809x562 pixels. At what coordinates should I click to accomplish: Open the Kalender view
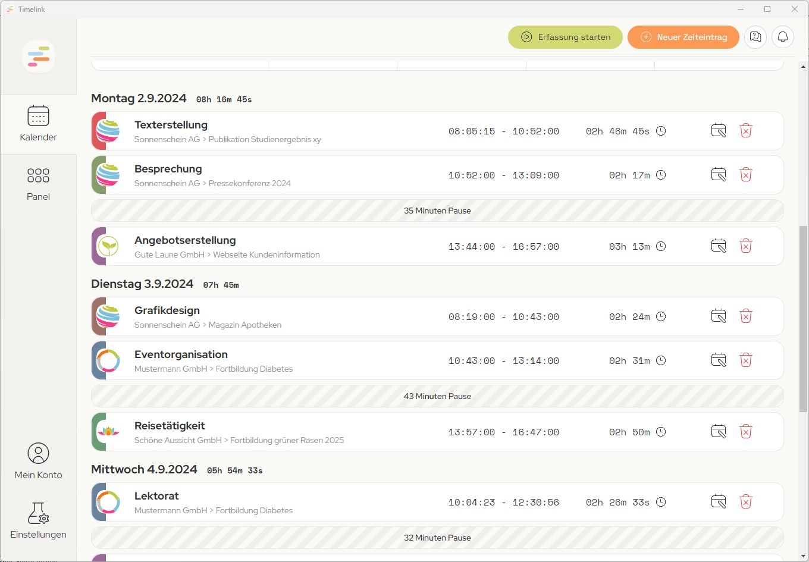tap(38, 124)
